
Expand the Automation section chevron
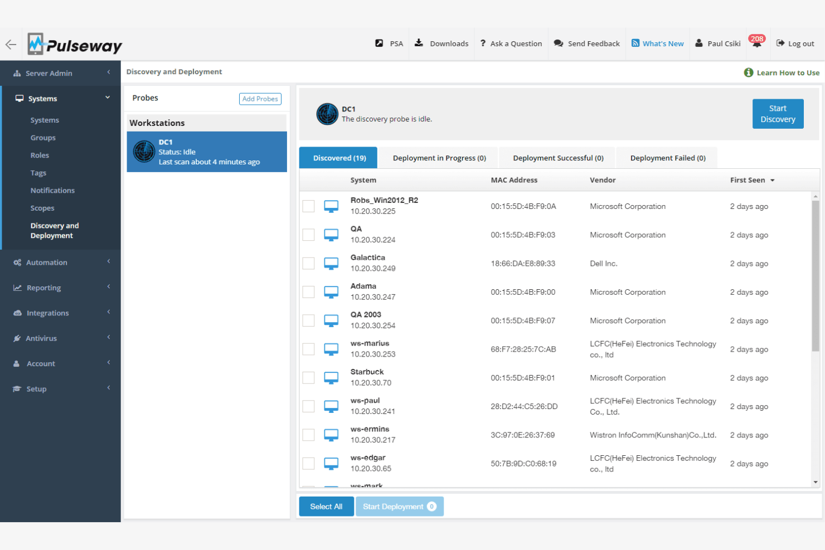109,261
